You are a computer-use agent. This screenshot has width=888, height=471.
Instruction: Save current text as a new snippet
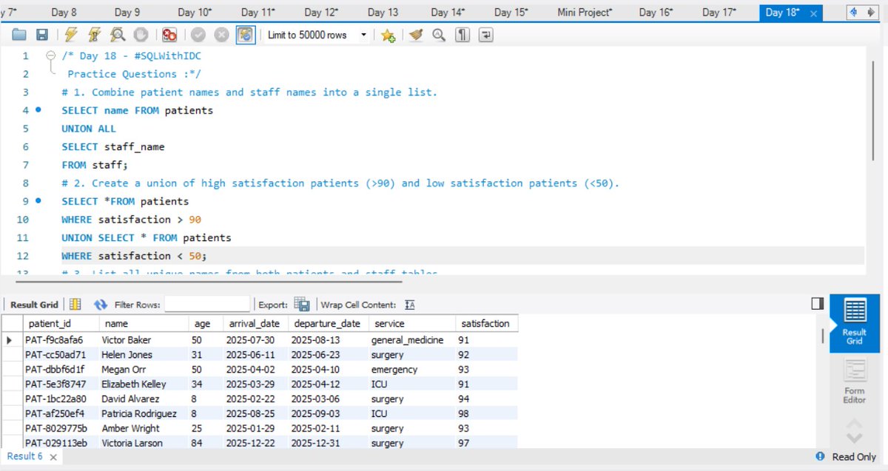click(388, 35)
